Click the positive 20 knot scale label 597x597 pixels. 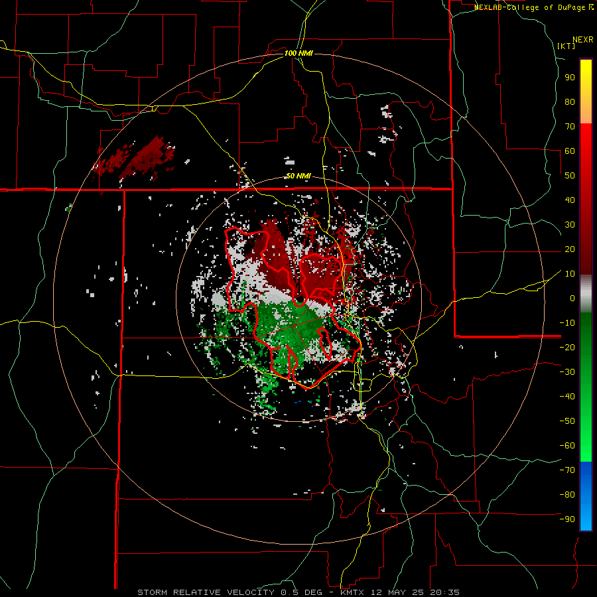pyautogui.click(x=570, y=249)
